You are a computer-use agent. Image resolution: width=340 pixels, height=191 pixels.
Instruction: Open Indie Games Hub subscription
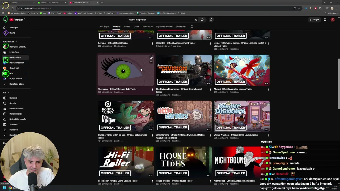point(15,63)
